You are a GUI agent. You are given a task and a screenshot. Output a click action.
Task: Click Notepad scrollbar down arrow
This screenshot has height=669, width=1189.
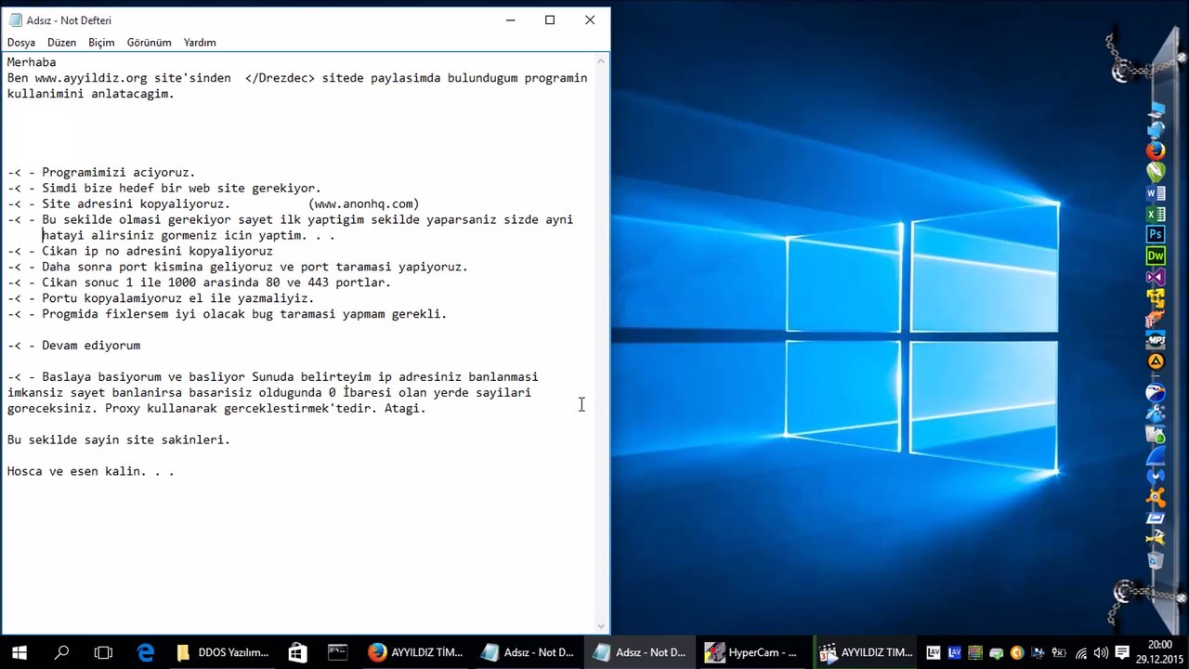point(602,626)
